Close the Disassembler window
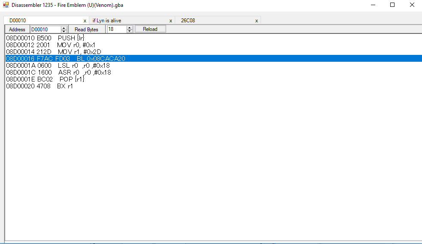This screenshot has height=244, width=422. pyautogui.click(x=412, y=5)
